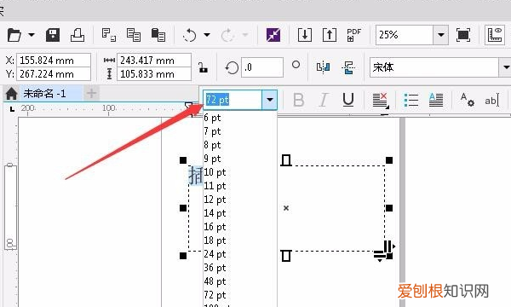Click the ruler origin corner icon

coord(12,109)
